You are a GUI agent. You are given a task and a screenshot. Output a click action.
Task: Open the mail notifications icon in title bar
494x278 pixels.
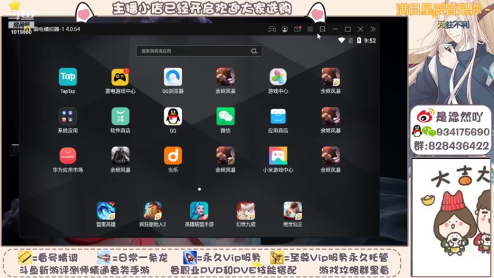point(298,29)
